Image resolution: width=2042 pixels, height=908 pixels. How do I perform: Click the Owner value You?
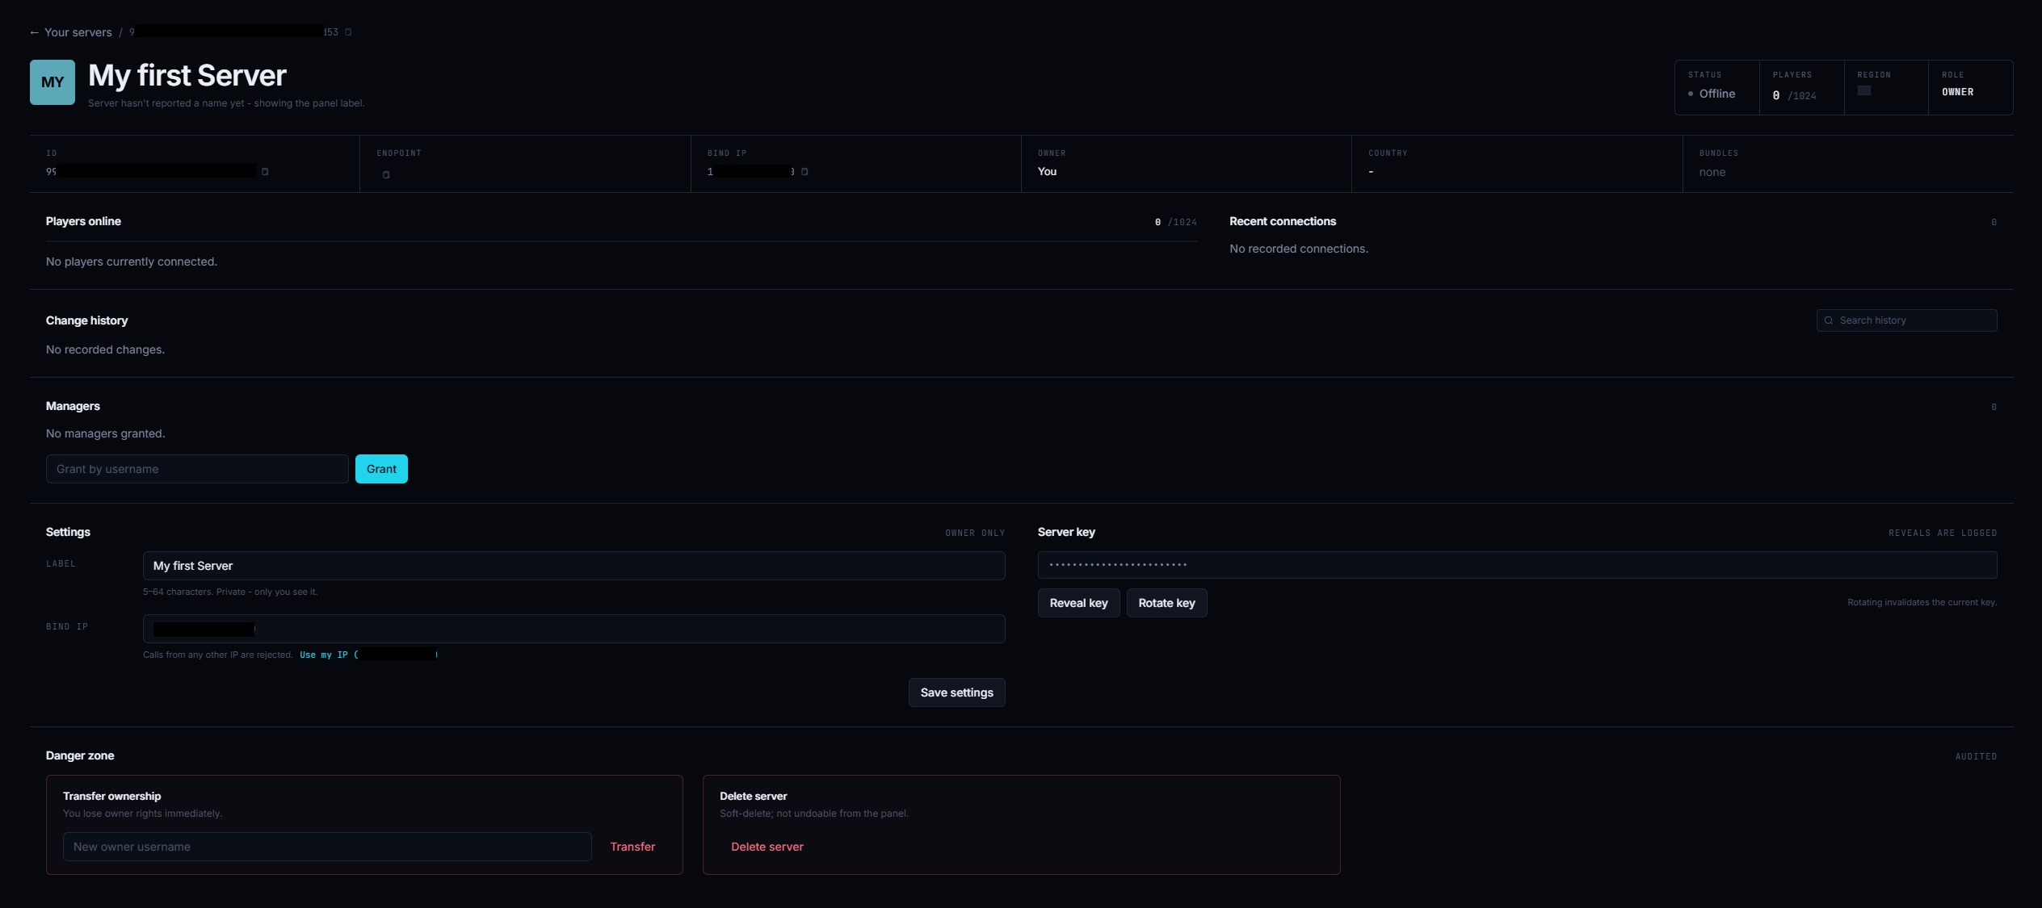pyautogui.click(x=1047, y=171)
